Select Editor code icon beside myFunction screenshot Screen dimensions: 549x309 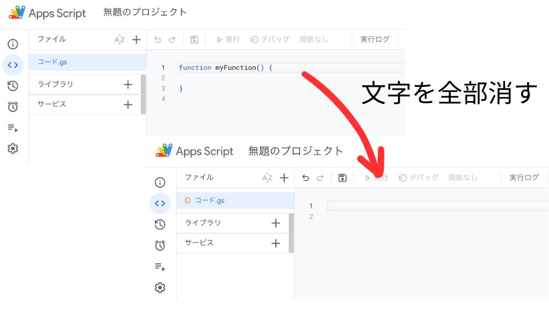click(x=13, y=65)
